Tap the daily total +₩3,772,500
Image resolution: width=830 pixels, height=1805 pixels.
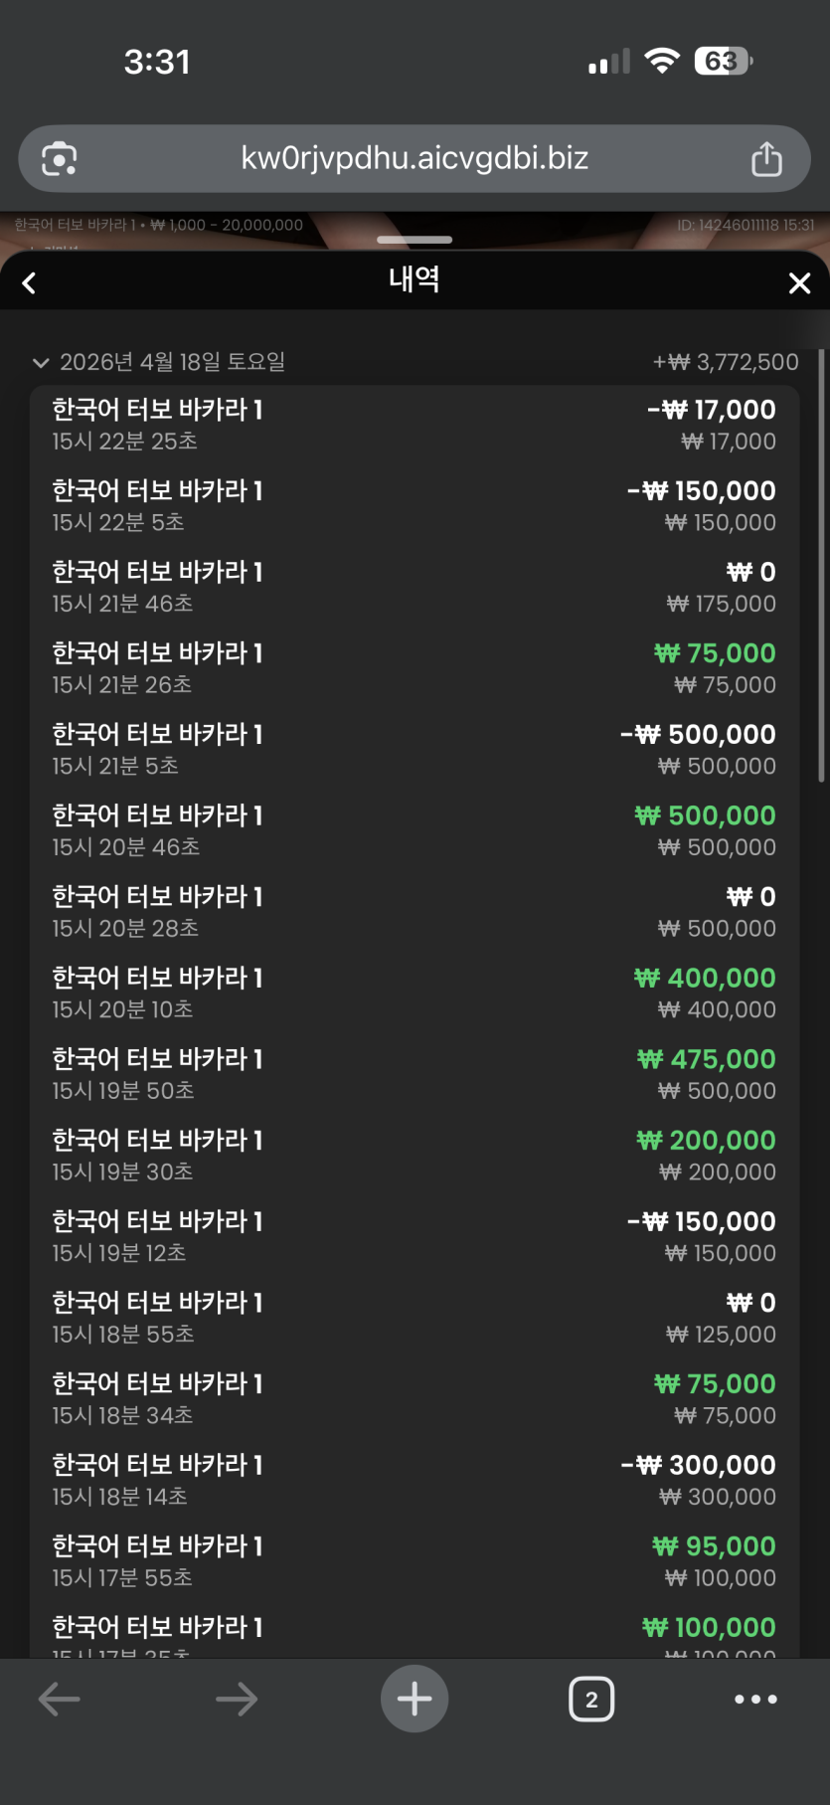(726, 362)
